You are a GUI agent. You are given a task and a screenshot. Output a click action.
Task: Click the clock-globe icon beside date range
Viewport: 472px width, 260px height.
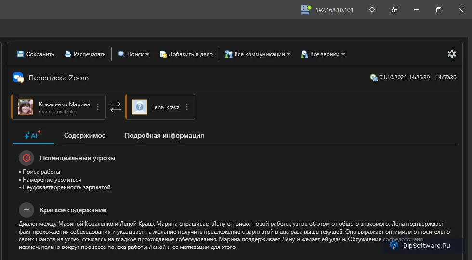tap(374, 78)
